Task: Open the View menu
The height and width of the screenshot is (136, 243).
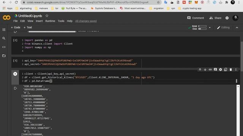Action: pyautogui.click(x=30, y=21)
